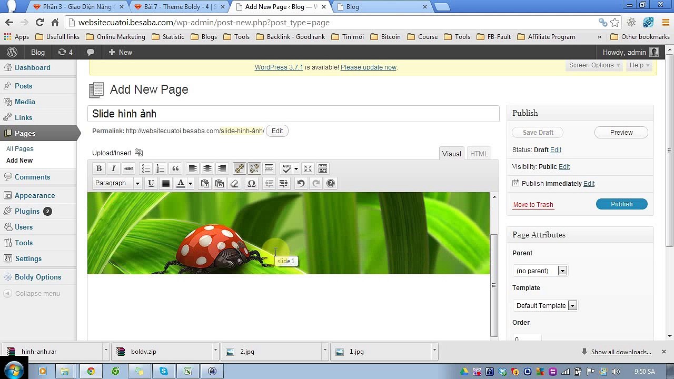Click Move to Trash link

533,205
